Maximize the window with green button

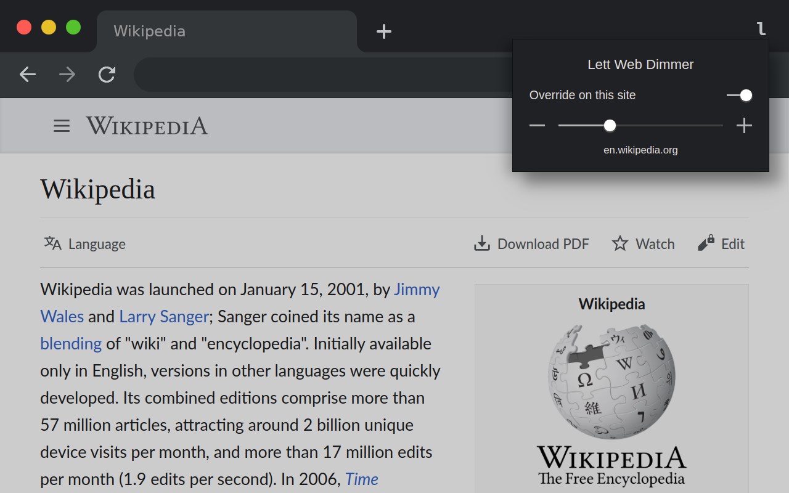[x=73, y=27]
